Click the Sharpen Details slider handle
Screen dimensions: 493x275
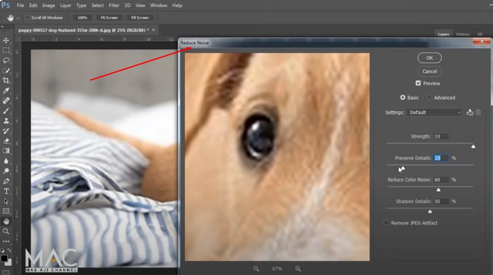[430, 211]
